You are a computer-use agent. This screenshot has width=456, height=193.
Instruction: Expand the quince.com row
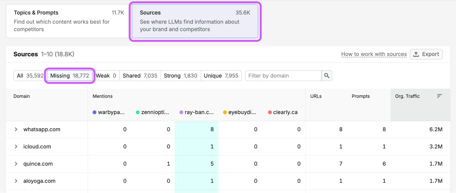pos(16,164)
